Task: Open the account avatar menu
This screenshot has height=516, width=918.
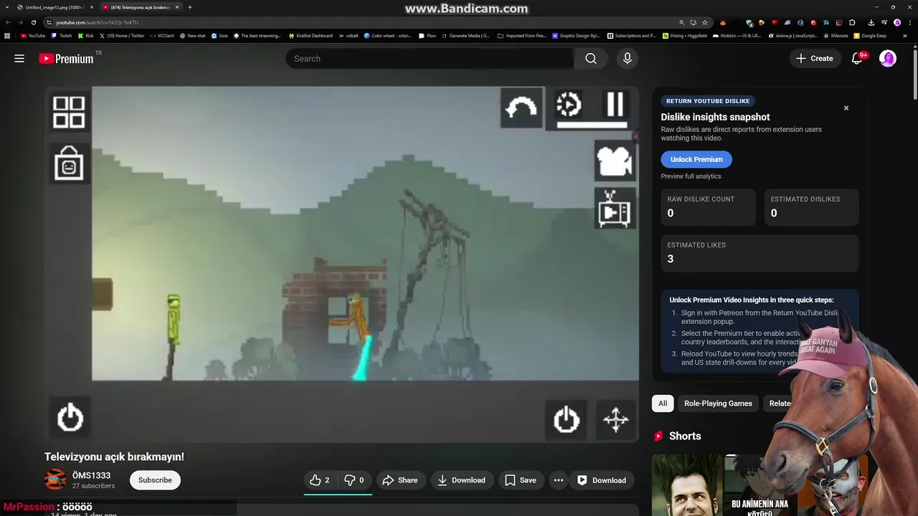Action: coord(888,59)
